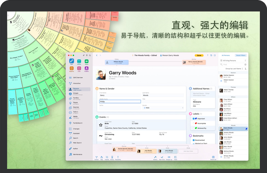Enable the Incomplete label checkbox
The width and height of the screenshot is (267, 173).
pos(194,123)
